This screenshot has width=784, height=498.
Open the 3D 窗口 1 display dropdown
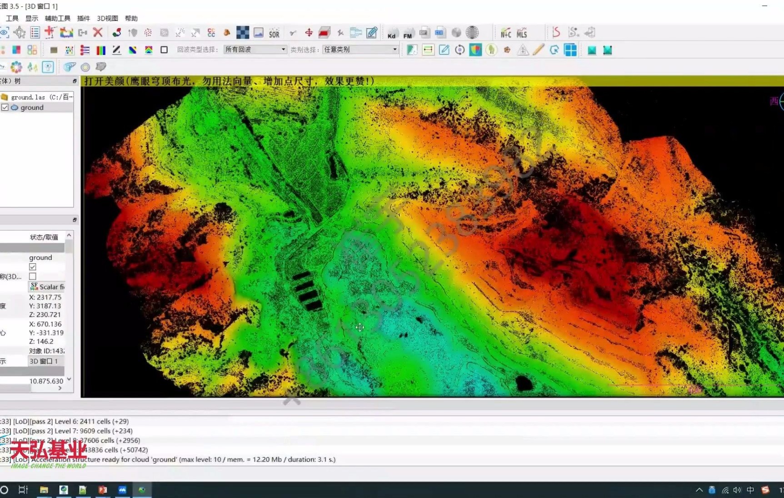(x=46, y=361)
